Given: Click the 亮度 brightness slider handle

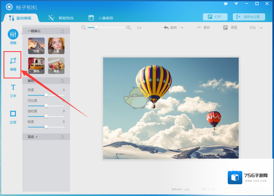Looking at the screenshot, I should [46, 95].
